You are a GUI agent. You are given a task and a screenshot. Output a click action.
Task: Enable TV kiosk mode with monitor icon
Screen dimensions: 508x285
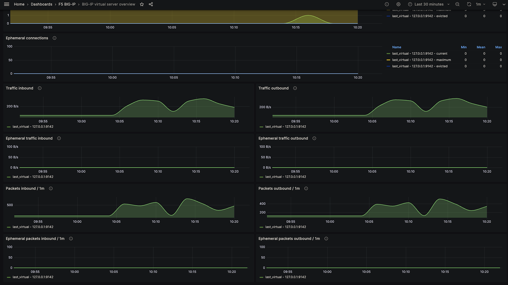pos(495,4)
